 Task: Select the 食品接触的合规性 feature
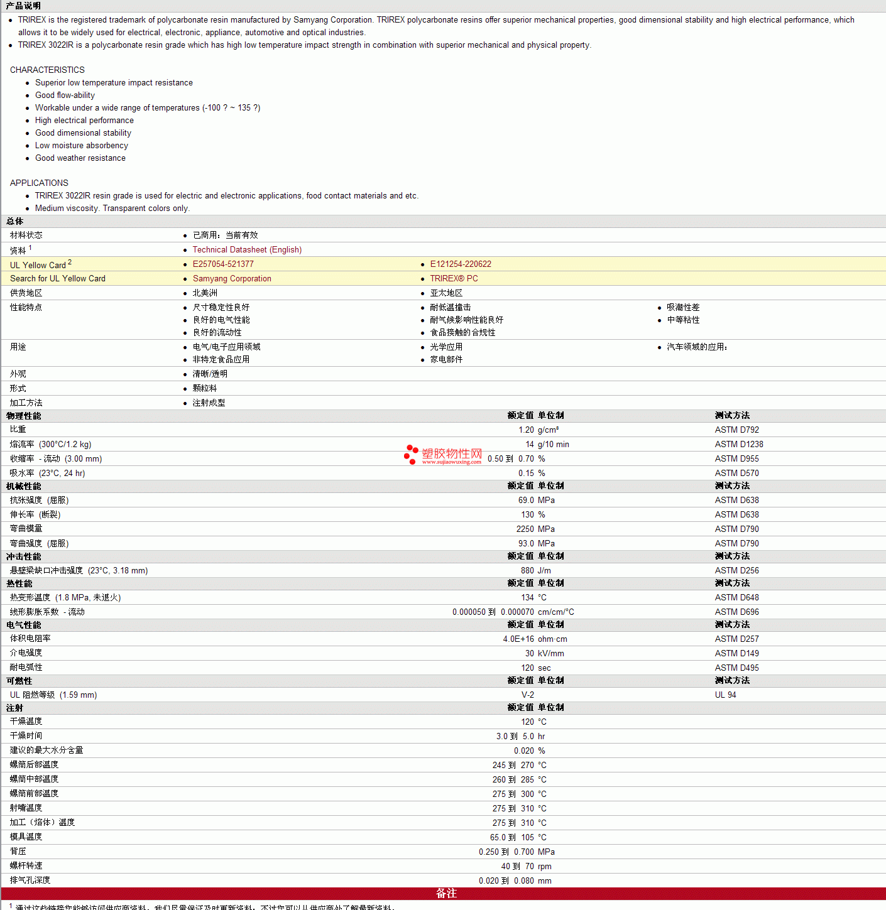[462, 333]
